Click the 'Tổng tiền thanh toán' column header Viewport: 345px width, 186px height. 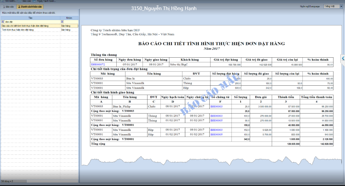point(316,97)
